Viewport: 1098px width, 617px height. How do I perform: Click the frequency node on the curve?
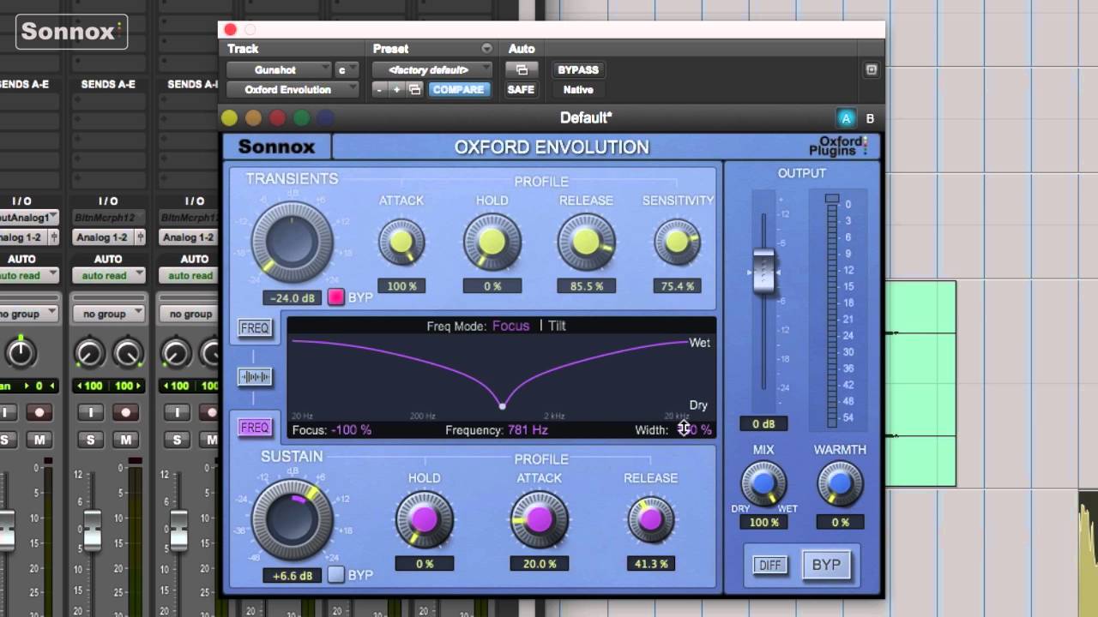pyautogui.click(x=503, y=405)
